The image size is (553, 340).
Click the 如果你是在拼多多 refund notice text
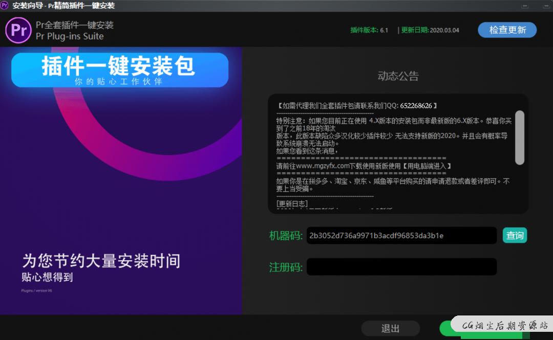[x=393, y=185]
